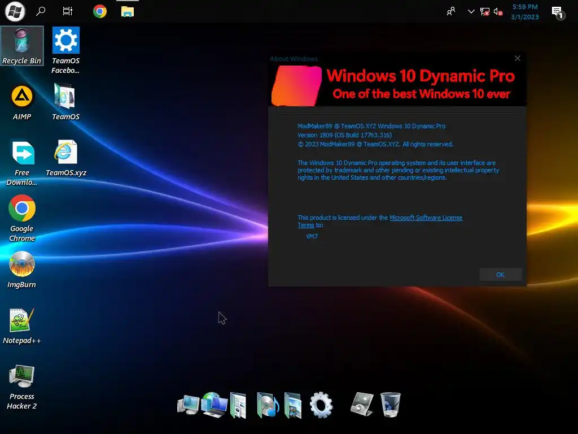578x434 pixels.
Task: Select the Recycle Bin desktop icon
Action: (x=22, y=46)
